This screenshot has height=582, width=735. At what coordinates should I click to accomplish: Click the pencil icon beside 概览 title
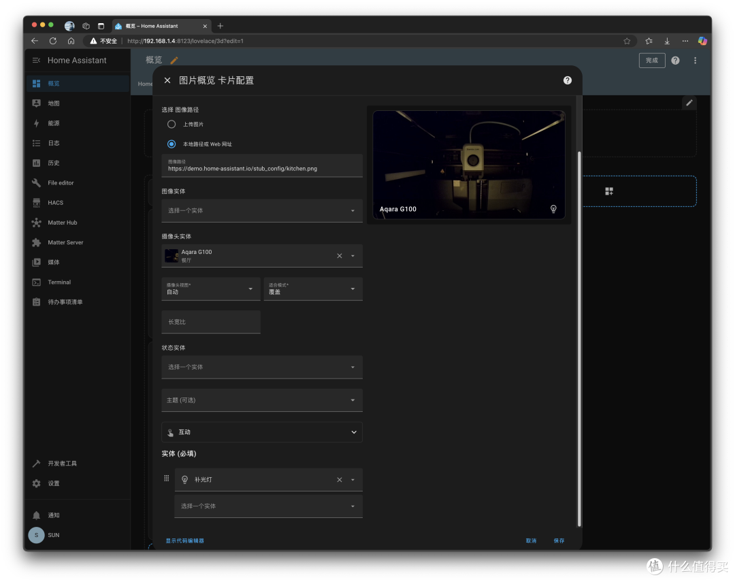coord(174,61)
